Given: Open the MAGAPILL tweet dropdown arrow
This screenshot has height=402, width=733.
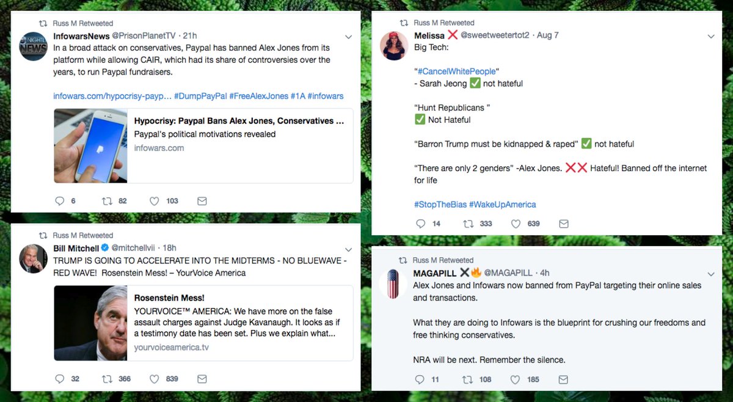Looking at the screenshot, I should [710, 274].
